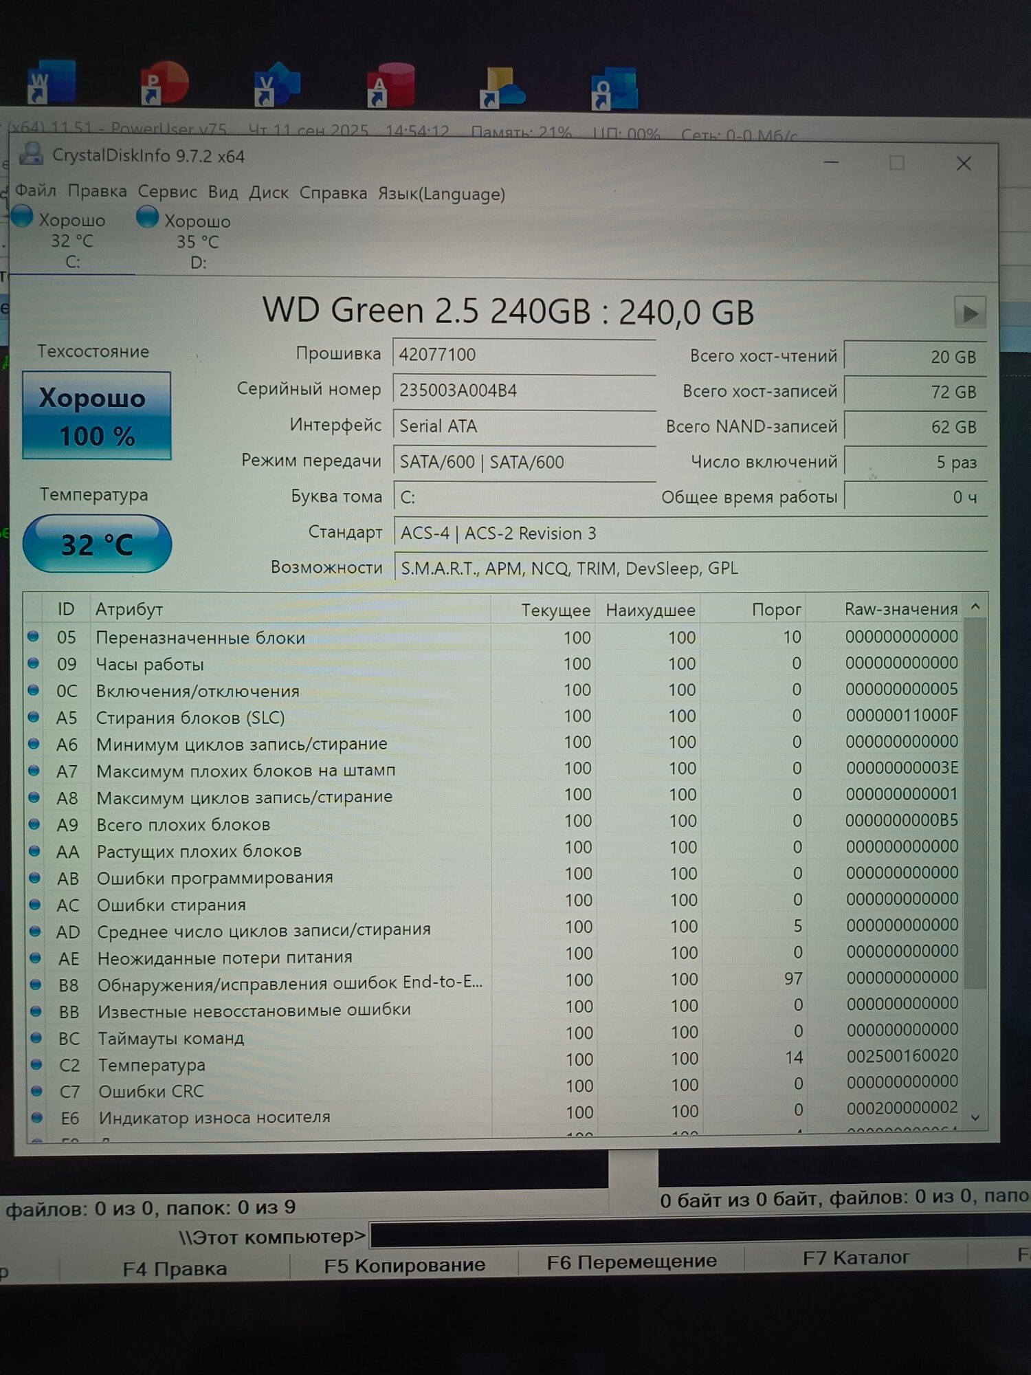This screenshot has width=1031, height=1375.
Task: Click the Всего хост-чтений value 20 GB
Action: [916, 357]
